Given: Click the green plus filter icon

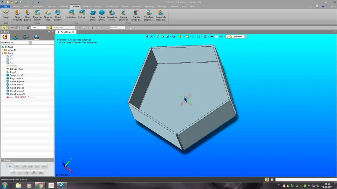Looking at the screenshot, I should 8,28.
